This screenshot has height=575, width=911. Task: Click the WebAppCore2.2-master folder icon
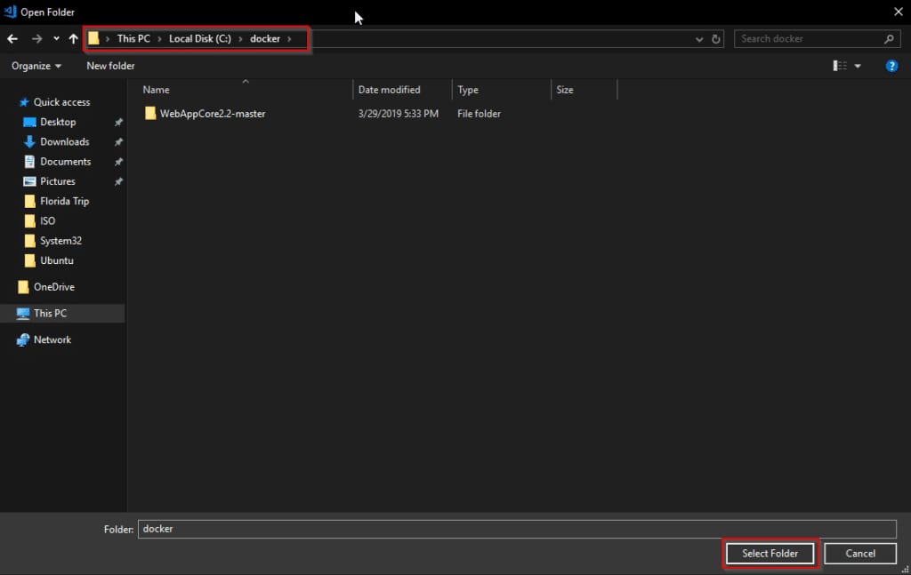point(150,113)
